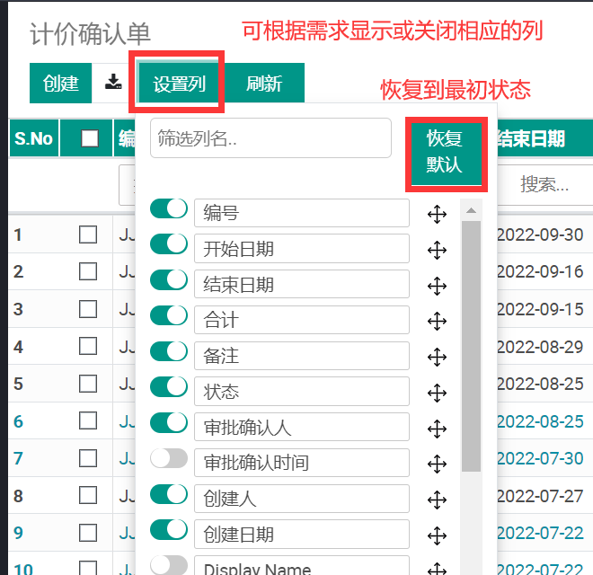Viewport: 593px width, 575px height.
Task: Click the move icon beside 备注
Action: coord(437,357)
